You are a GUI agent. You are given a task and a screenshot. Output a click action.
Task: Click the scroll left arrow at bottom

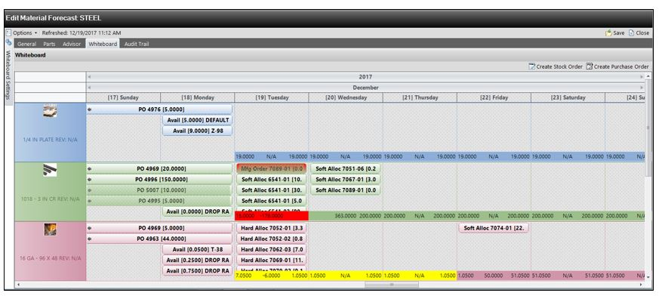(x=17, y=285)
